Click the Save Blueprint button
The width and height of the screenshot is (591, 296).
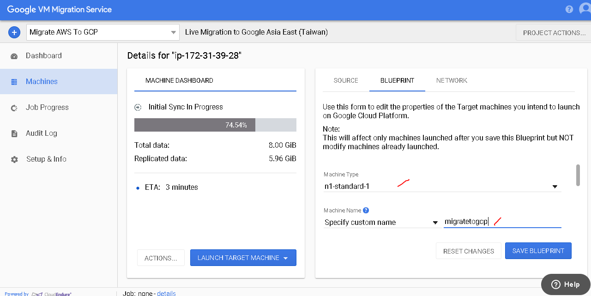[538, 251]
